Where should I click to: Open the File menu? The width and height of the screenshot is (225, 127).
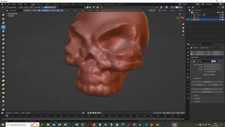5,4
